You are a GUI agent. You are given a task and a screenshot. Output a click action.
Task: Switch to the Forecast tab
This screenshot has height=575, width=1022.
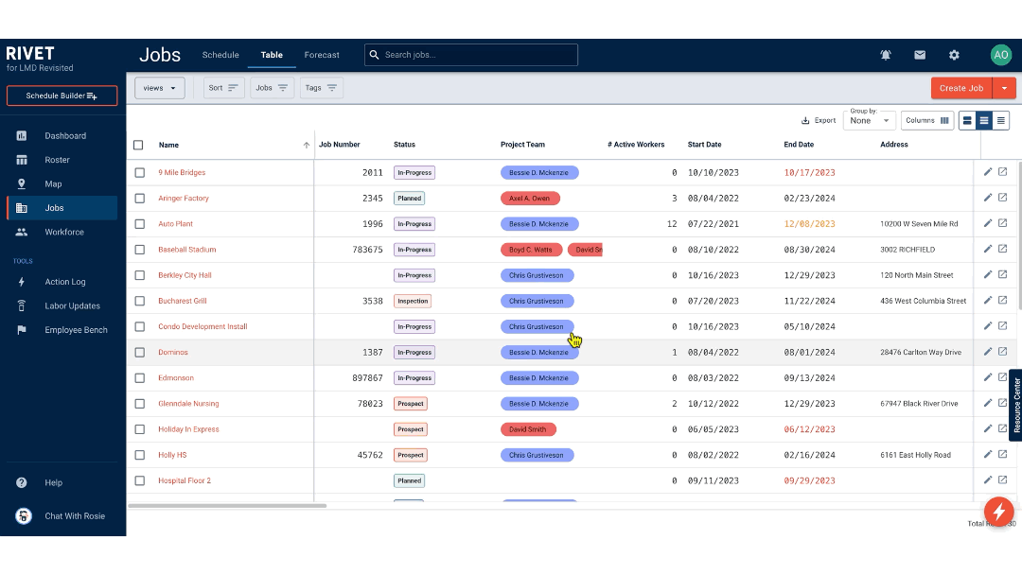[322, 55]
